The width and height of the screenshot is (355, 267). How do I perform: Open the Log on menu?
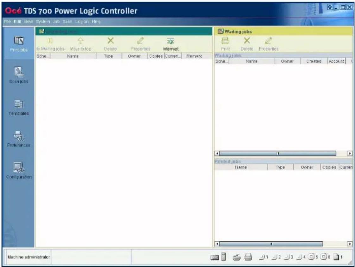pyautogui.click(x=82, y=22)
